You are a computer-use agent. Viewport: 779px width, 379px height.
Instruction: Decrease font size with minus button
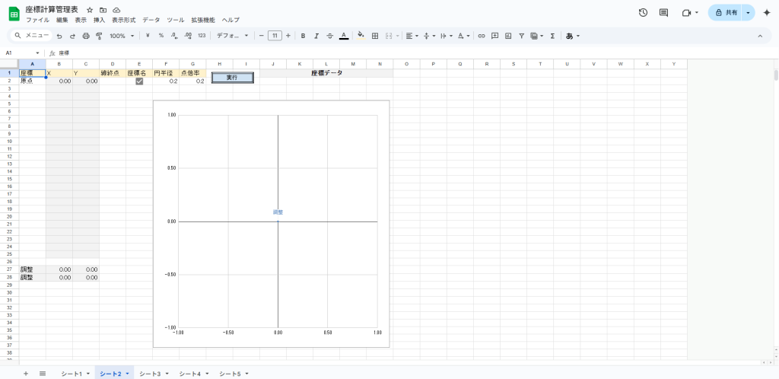pyautogui.click(x=262, y=36)
